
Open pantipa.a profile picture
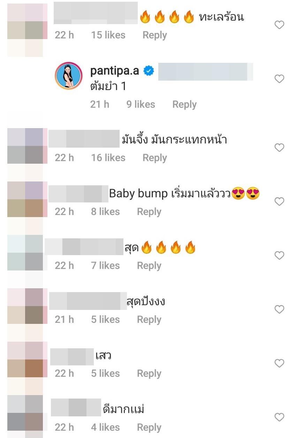tap(69, 76)
